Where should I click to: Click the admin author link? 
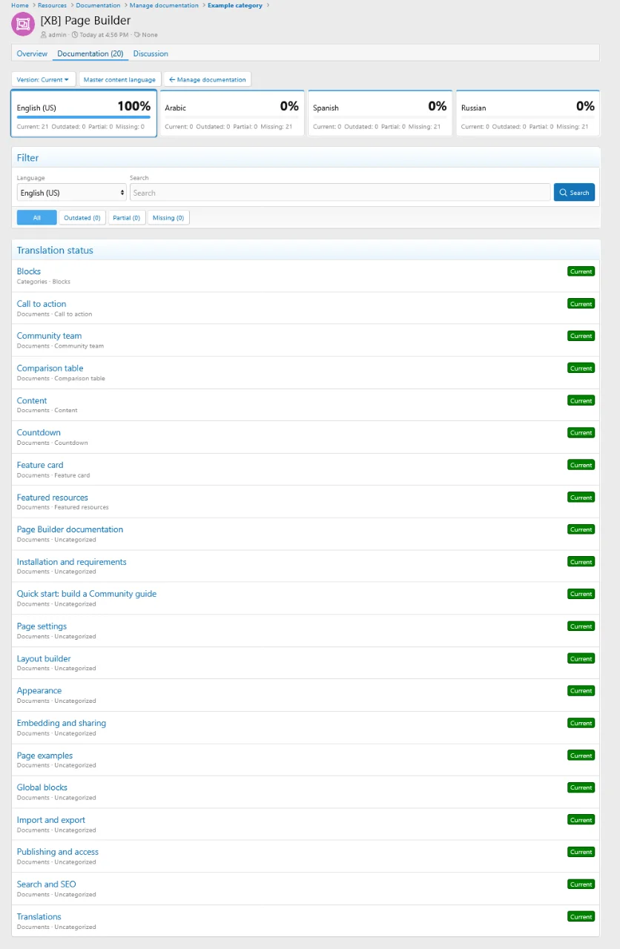[x=57, y=35]
